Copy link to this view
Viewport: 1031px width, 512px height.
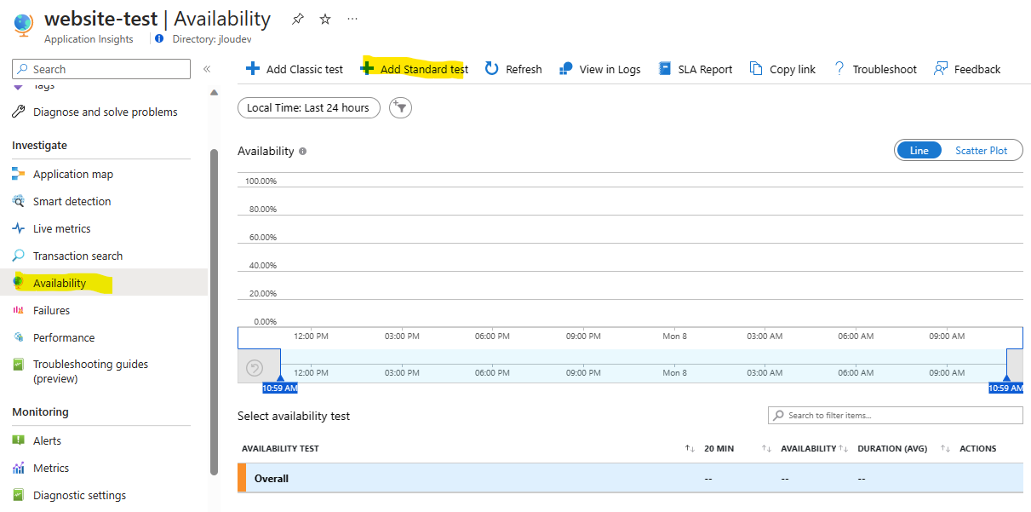pyautogui.click(x=782, y=69)
